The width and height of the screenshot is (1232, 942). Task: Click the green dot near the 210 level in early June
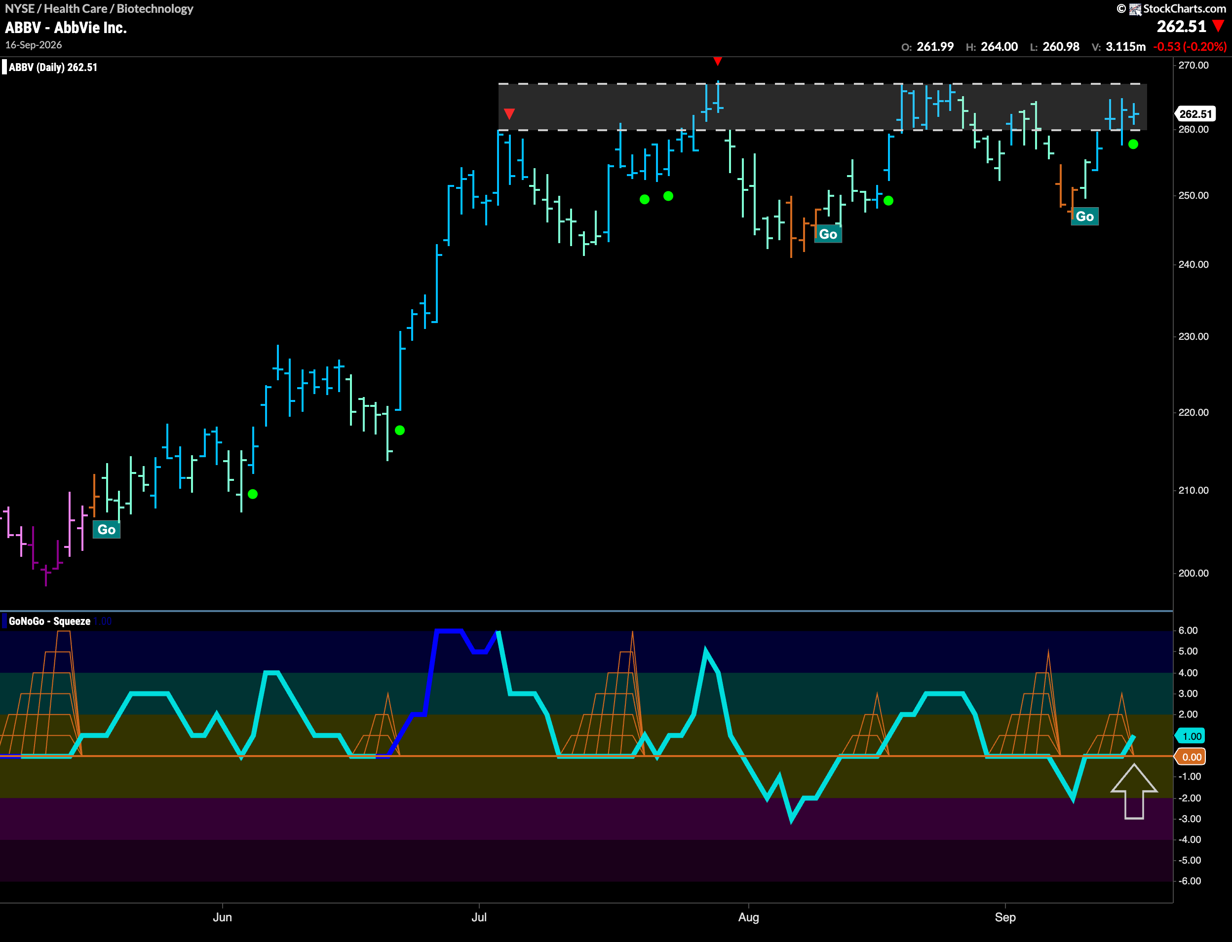(x=253, y=494)
